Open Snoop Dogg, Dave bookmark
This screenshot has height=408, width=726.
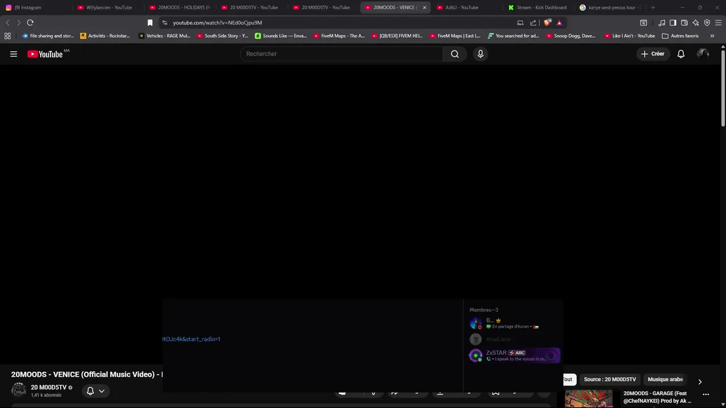coord(571,36)
